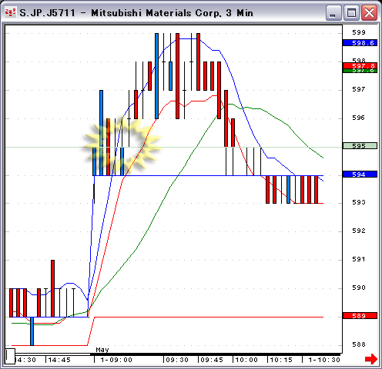Click the 593 price axis label
Screen dimensions: 382x369
click(x=359, y=202)
